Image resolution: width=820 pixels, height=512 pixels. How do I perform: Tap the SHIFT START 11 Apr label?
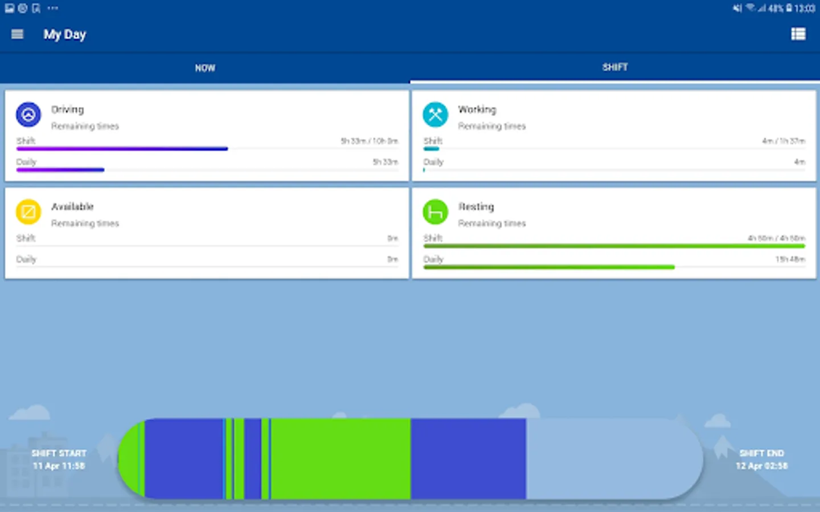pos(60,459)
